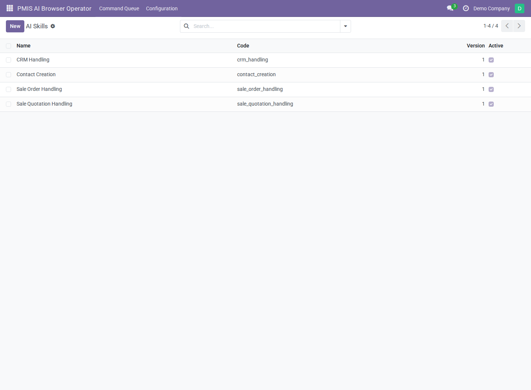Open the Configuration menu
This screenshot has height=390, width=531.
162,8
